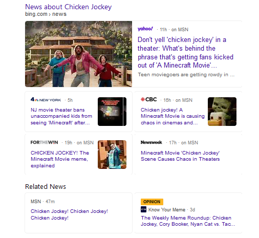Click the Newsweek source logo

point(152,142)
